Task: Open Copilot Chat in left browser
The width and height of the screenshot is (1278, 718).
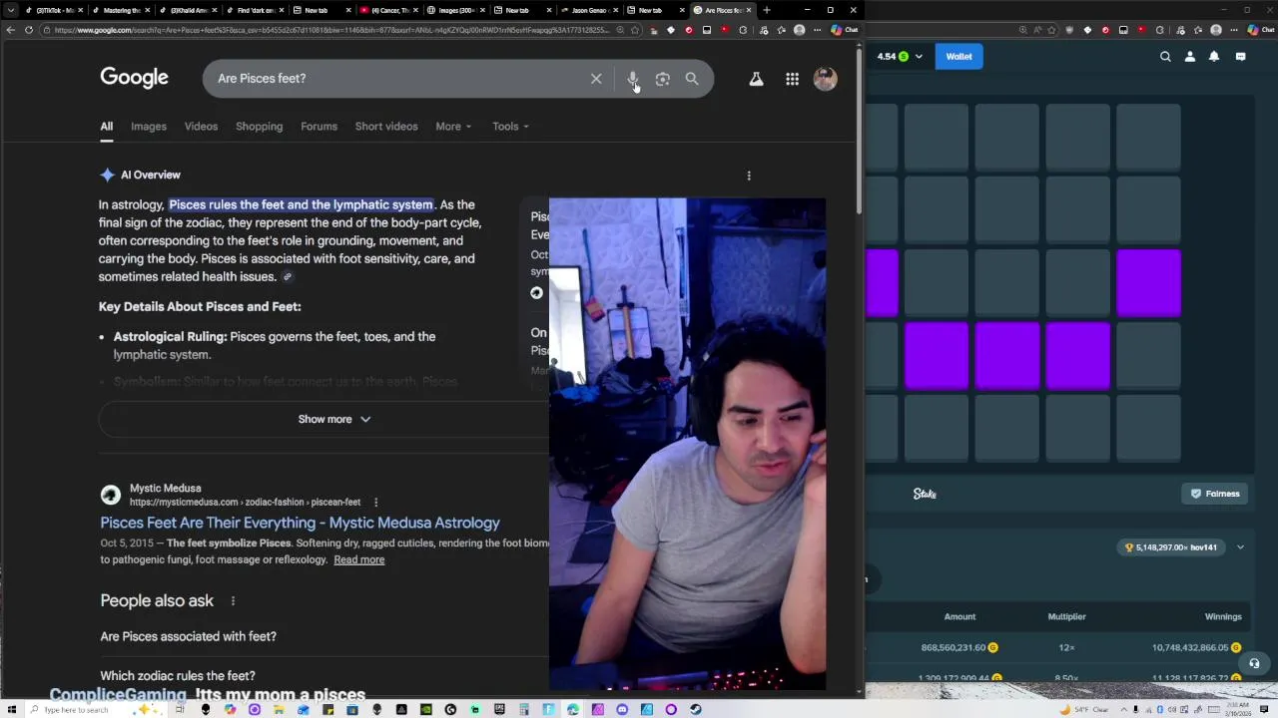Action: coord(845,30)
